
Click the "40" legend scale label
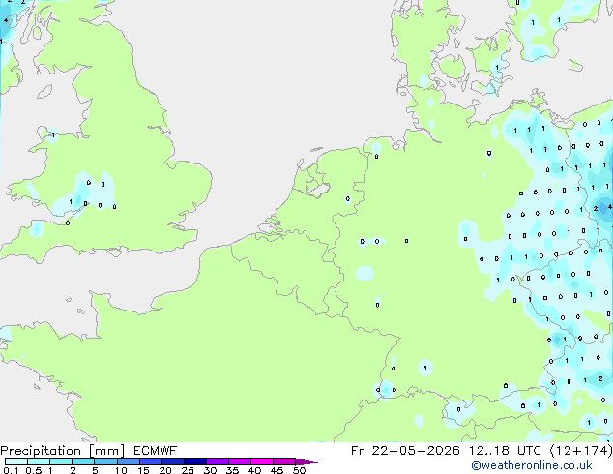(254, 470)
